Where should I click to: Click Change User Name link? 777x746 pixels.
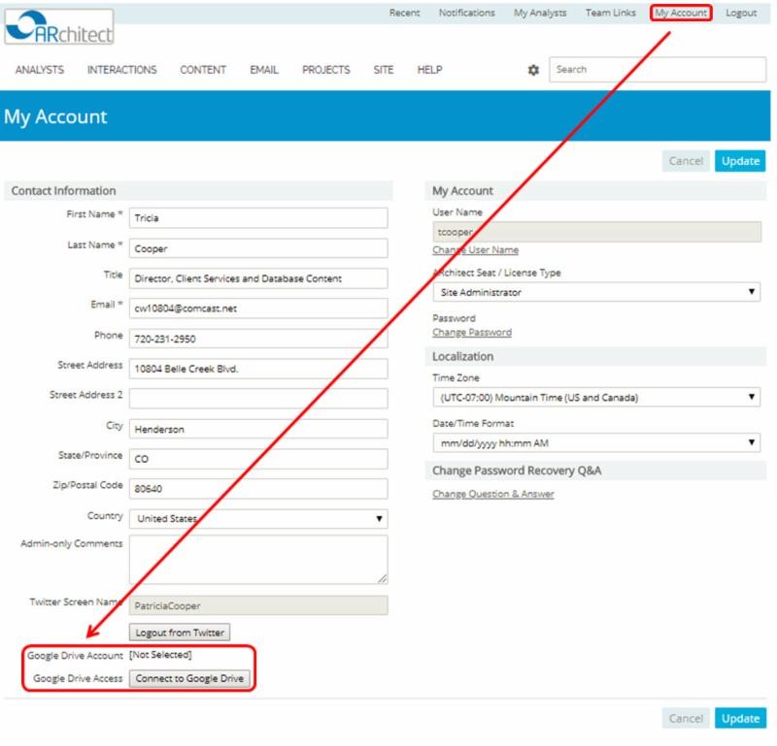click(x=476, y=250)
